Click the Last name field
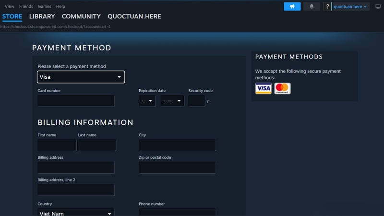Viewport: 384px width, 216px height. 97,145
